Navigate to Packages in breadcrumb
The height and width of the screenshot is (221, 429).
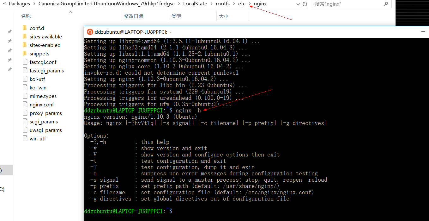tap(19, 4)
